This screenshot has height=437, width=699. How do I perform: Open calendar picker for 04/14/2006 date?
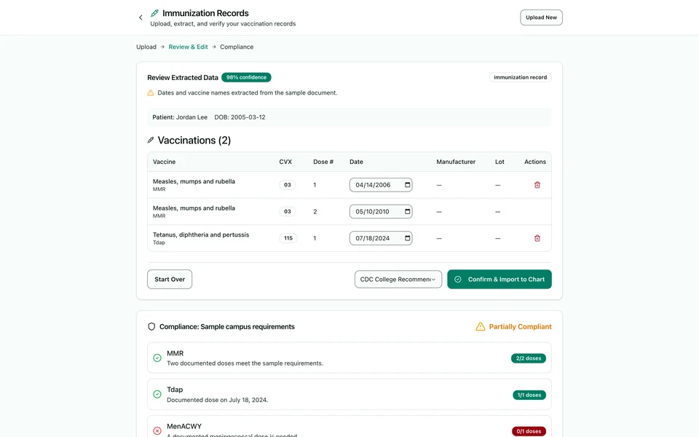point(408,184)
